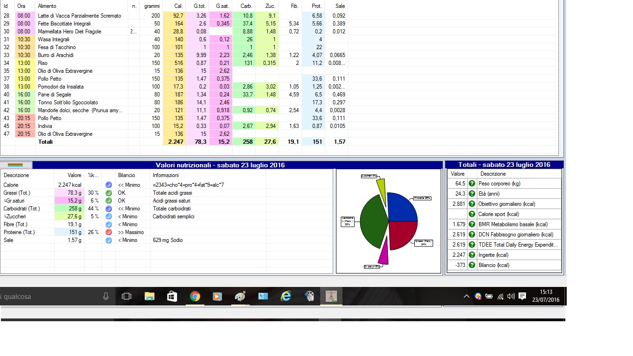Click the Bilancio column header in nutrition panel
This screenshot has height=356, width=633.
127,175
